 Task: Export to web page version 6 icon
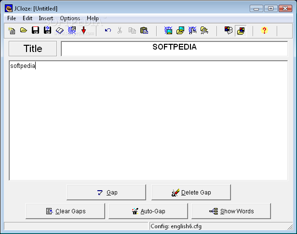72,30
